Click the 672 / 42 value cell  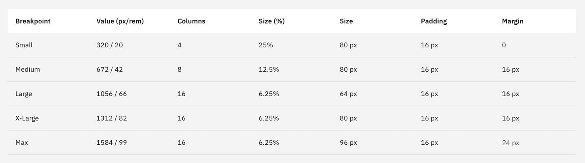109,70
